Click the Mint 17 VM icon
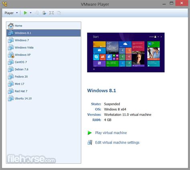Viewport: 190px width, 170px height. click(11, 84)
